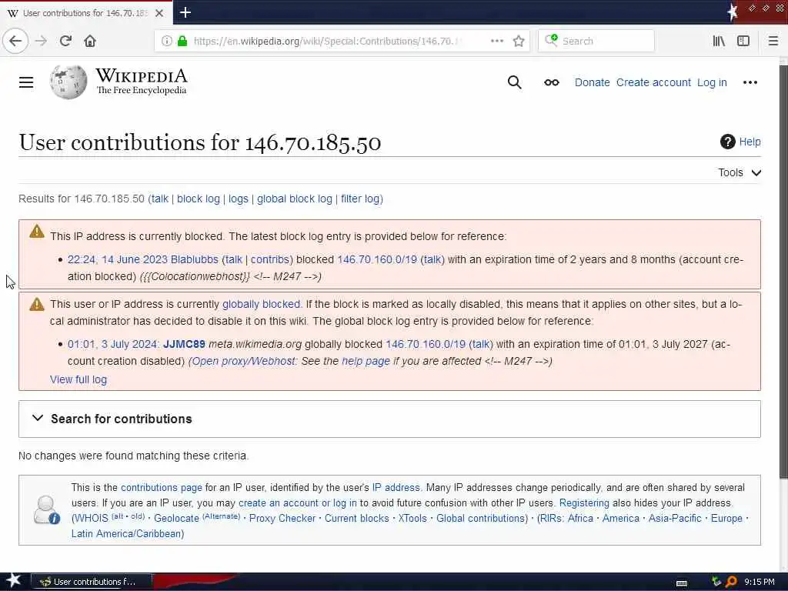Open Wikipedia search magnifier icon

point(514,82)
